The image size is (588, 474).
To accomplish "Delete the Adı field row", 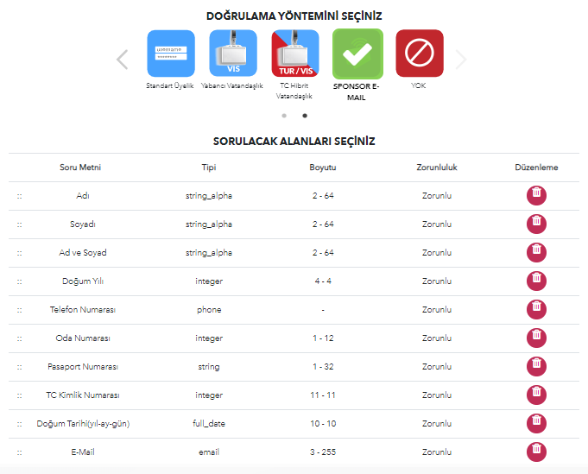I will pos(536,195).
